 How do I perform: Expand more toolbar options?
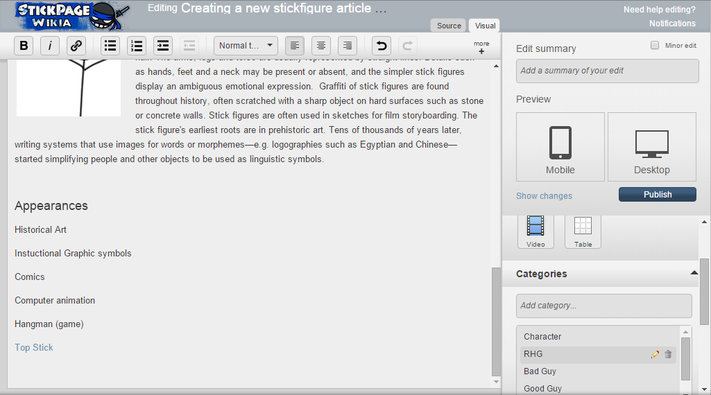point(481,47)
